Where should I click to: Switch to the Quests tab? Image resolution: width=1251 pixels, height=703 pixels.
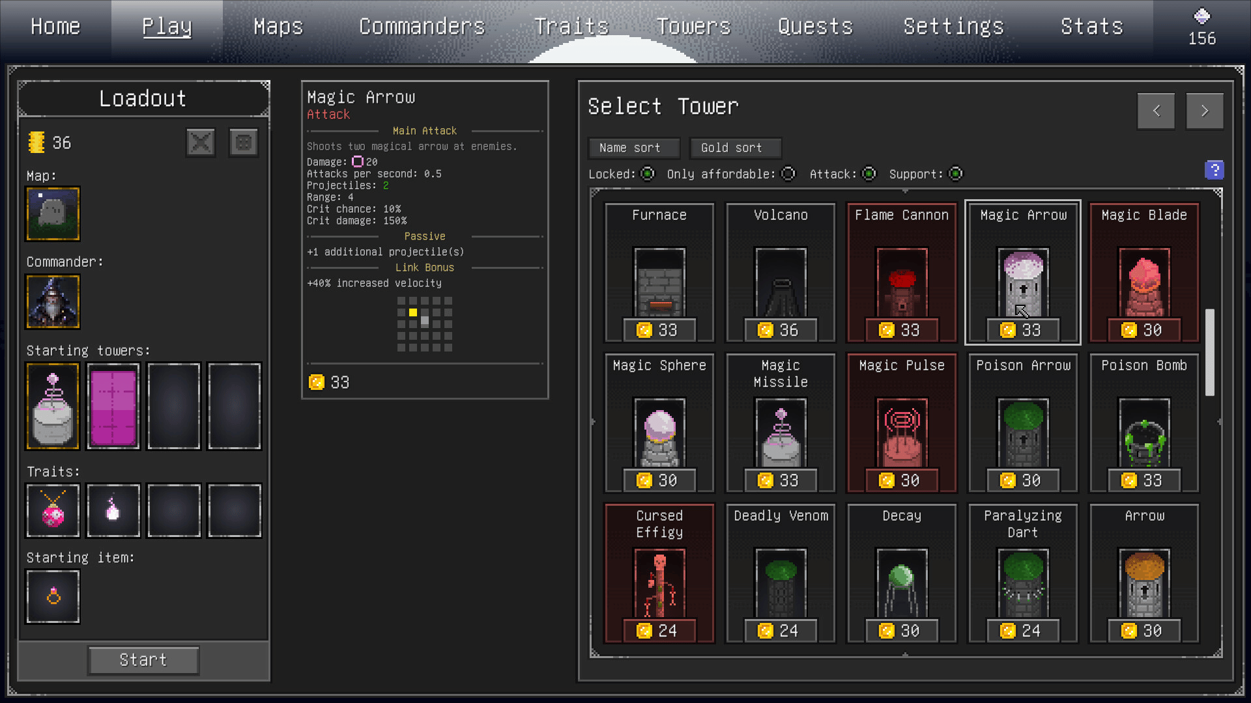tap(815, 27)
